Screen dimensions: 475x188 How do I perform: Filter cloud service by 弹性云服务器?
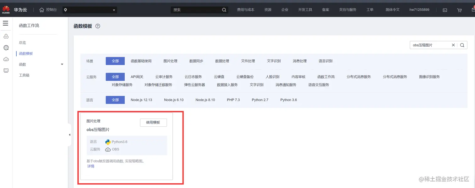coord(194,85)
